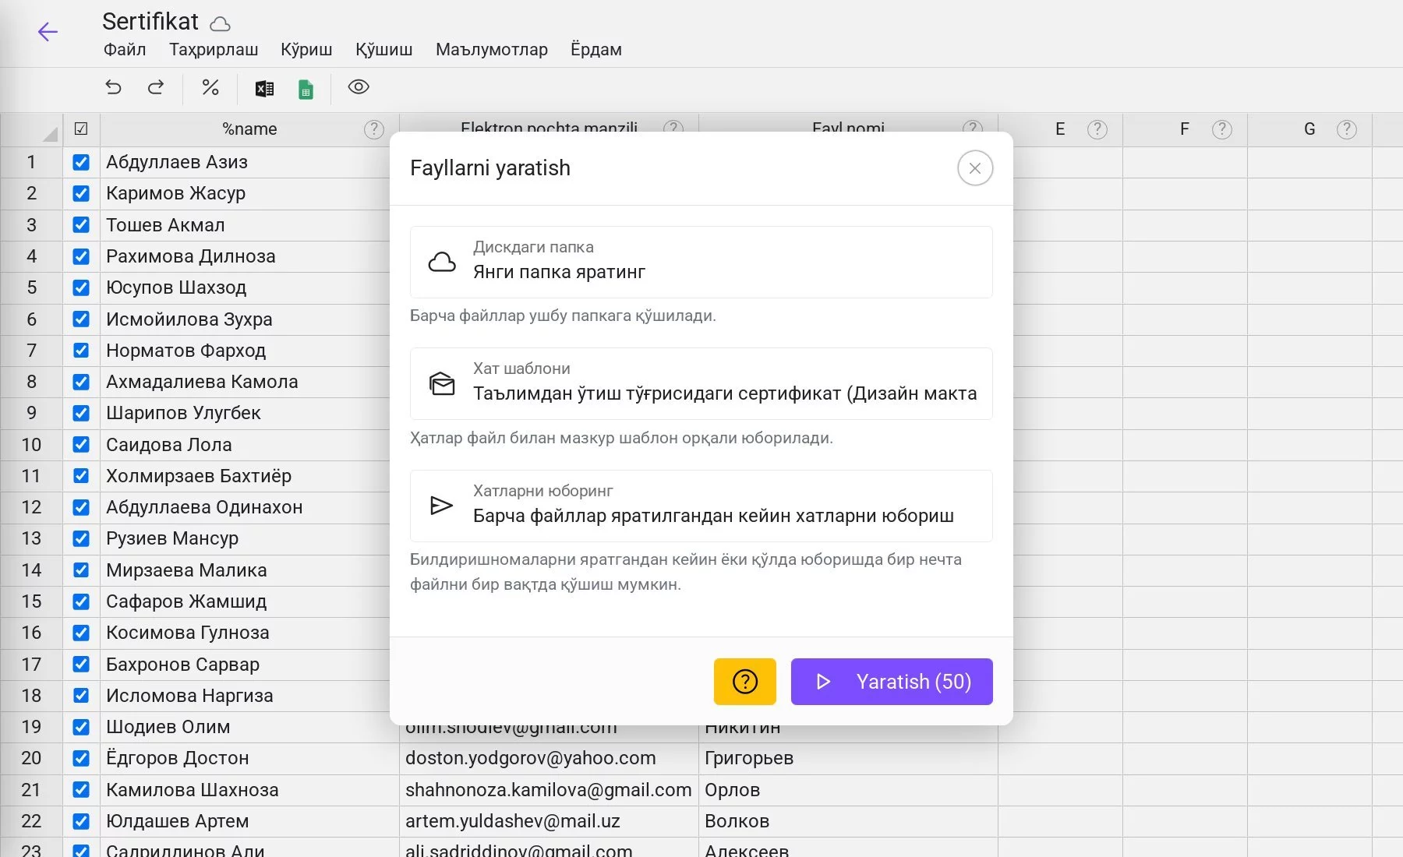Screen dimensions: 1403x857
Task: Click the eye preview icon in toolbar
Action: (359, 86)
